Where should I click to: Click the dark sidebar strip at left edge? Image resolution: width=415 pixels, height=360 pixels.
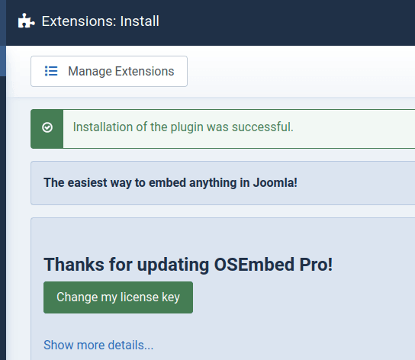point(3,217)
